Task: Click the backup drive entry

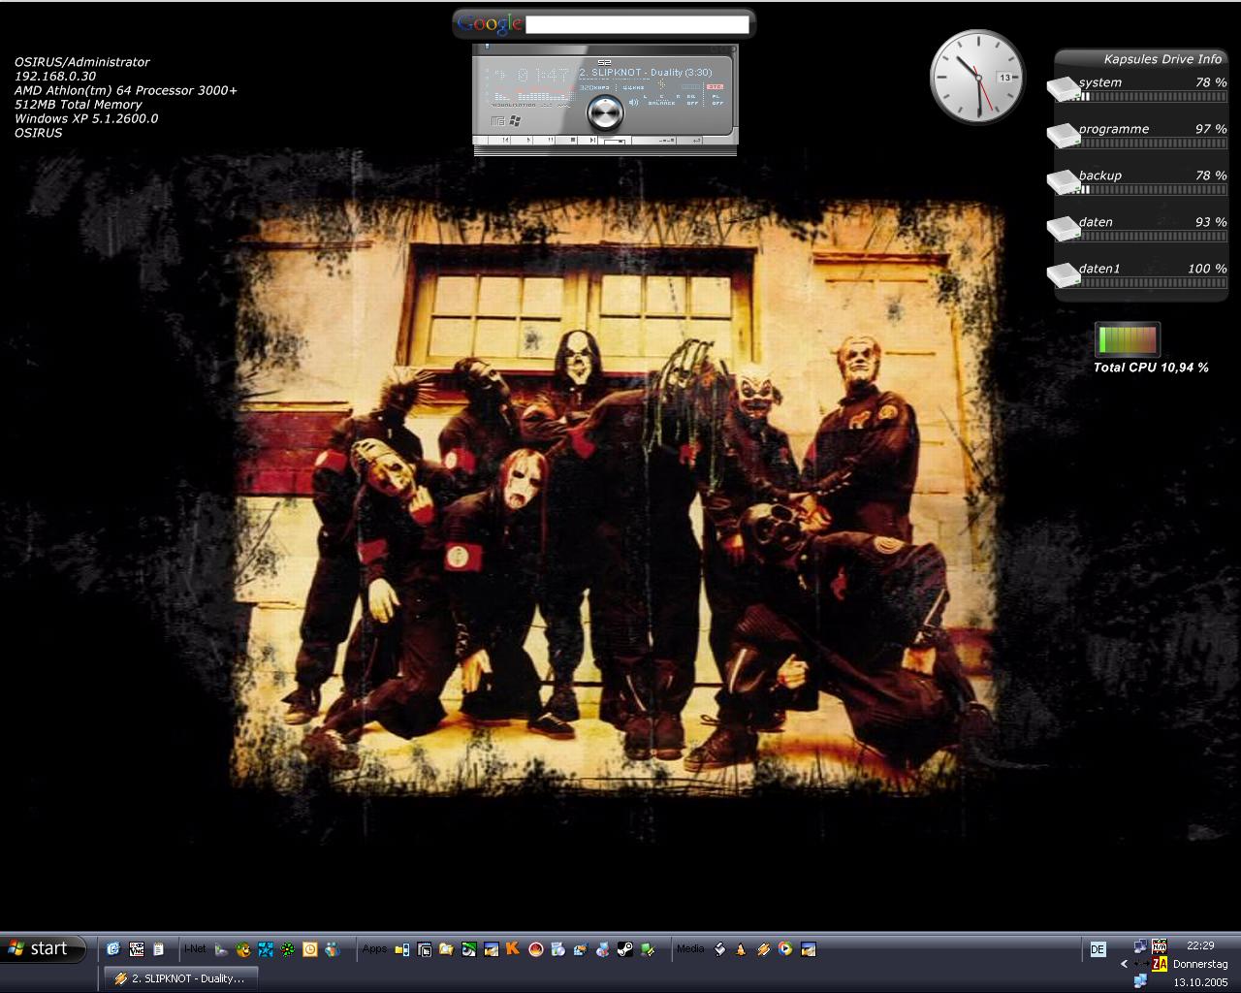Action: click(x=1139, y=181)
